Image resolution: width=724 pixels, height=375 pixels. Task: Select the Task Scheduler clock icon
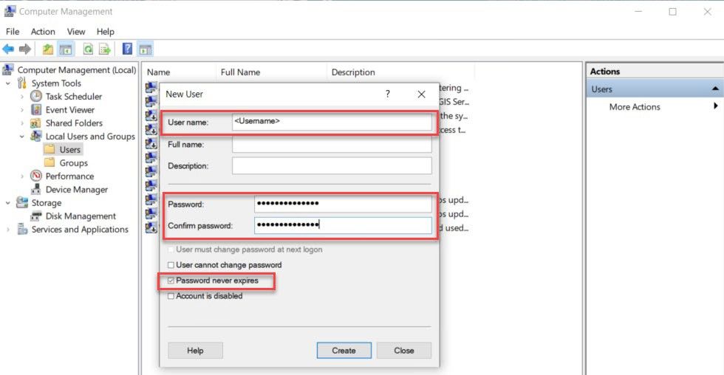[36, 96]
